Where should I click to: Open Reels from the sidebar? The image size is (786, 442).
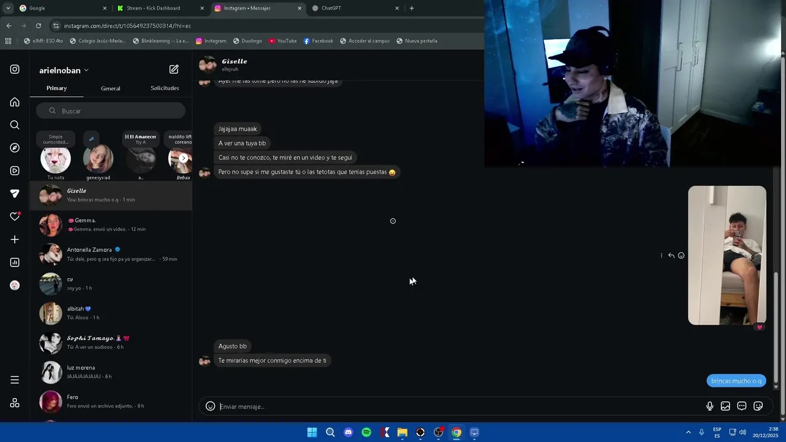[15, 171]
